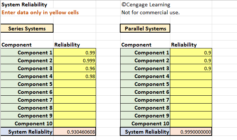Click Series 'Component 2' label cell

(x=27, y=60)
